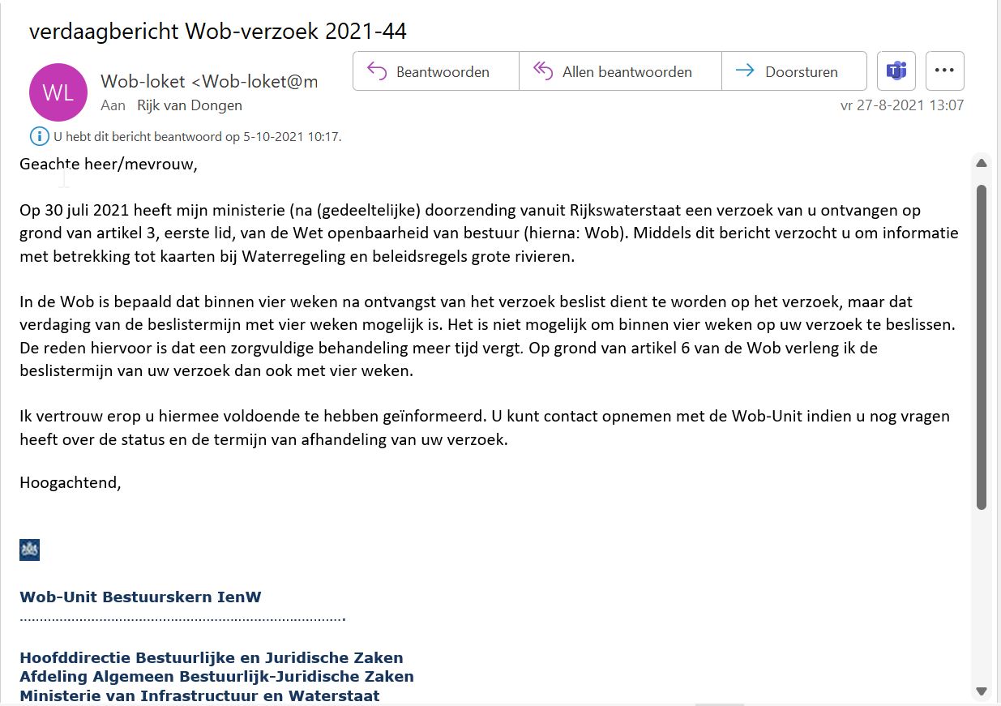
Task: Click the Geachte heer/mevrouw greeting line
Action: point(109,165)
